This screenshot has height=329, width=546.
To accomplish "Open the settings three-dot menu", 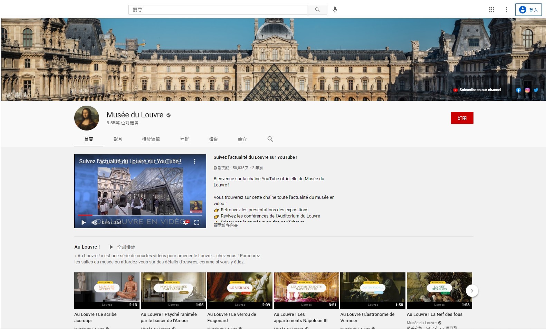I will point(506,10).
